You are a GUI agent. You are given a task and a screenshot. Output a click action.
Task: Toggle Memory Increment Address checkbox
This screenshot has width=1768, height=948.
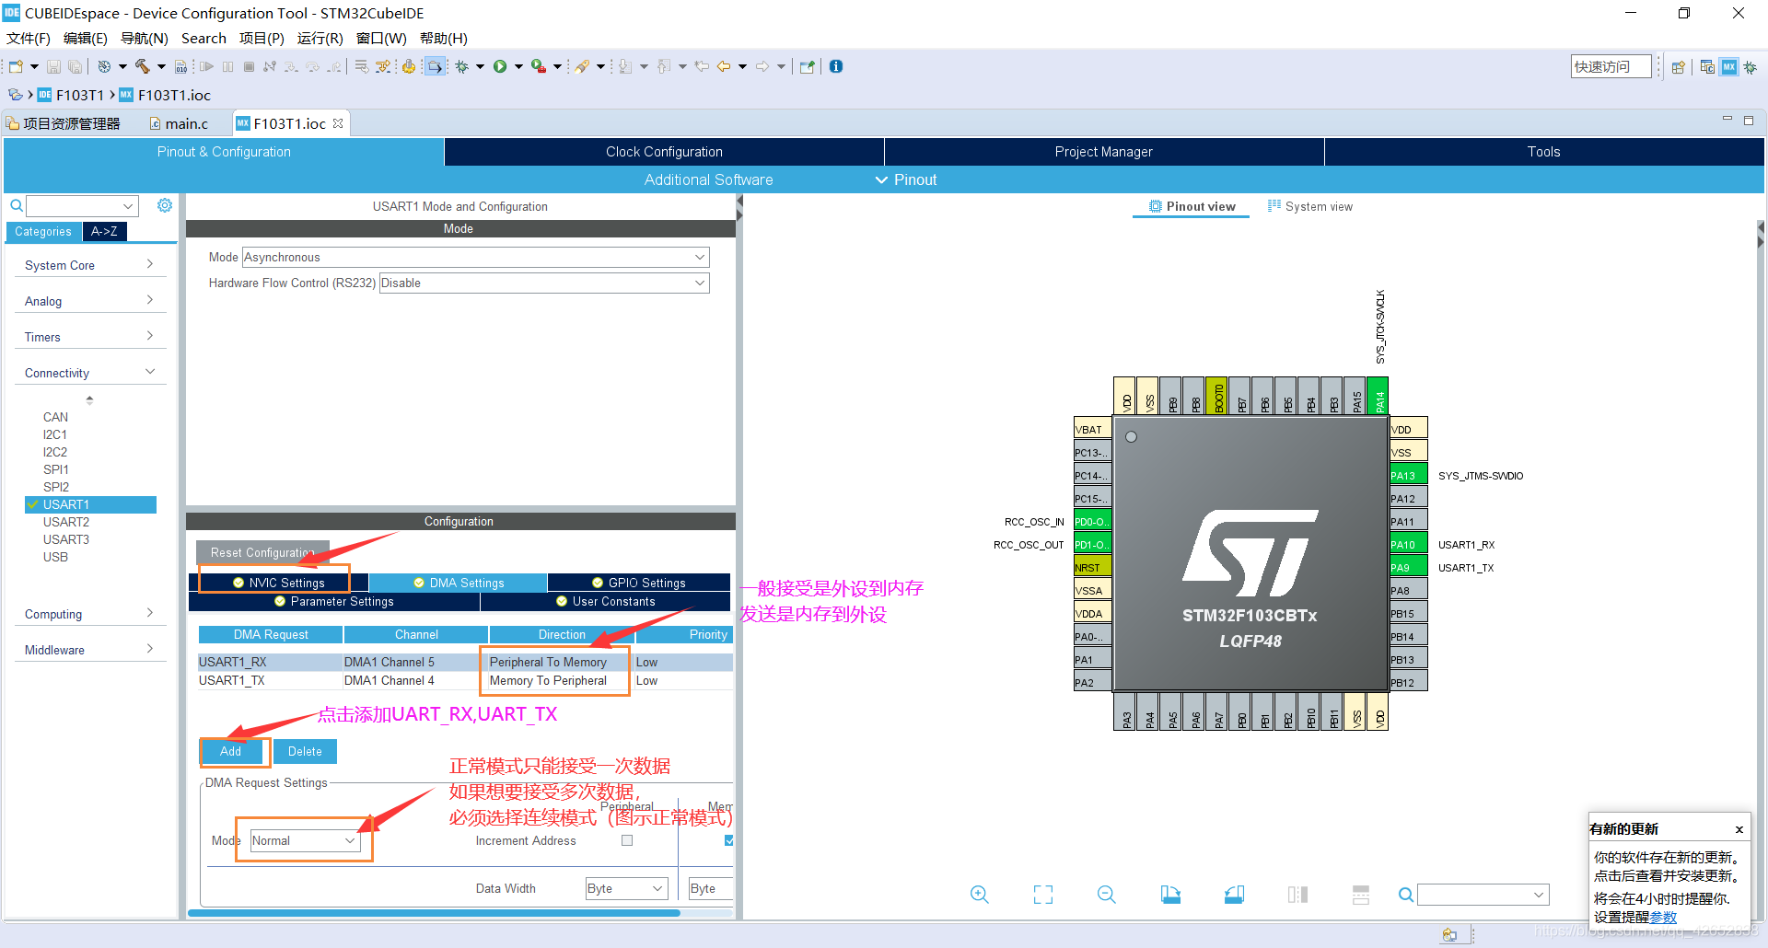[729, 840]
